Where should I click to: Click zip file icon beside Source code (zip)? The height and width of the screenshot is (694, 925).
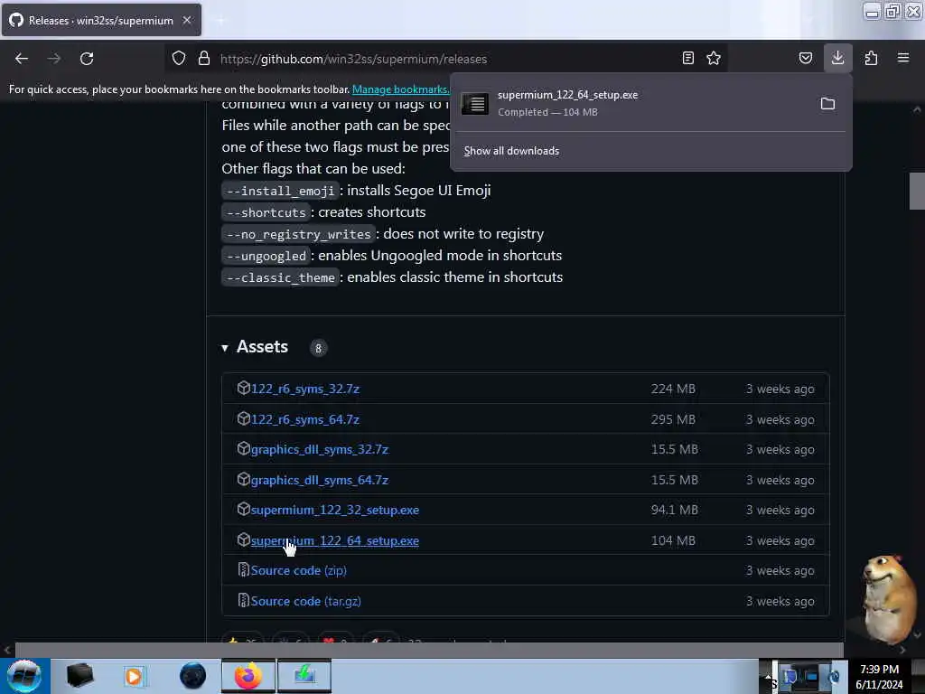243,569
